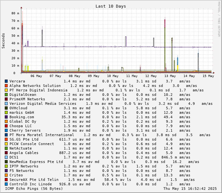Image resolution: width=222 pixels, height=193 pixels.
Task: Click the Choopa LLC legend label
Action: pyautogui.click(x=20, y=126)
